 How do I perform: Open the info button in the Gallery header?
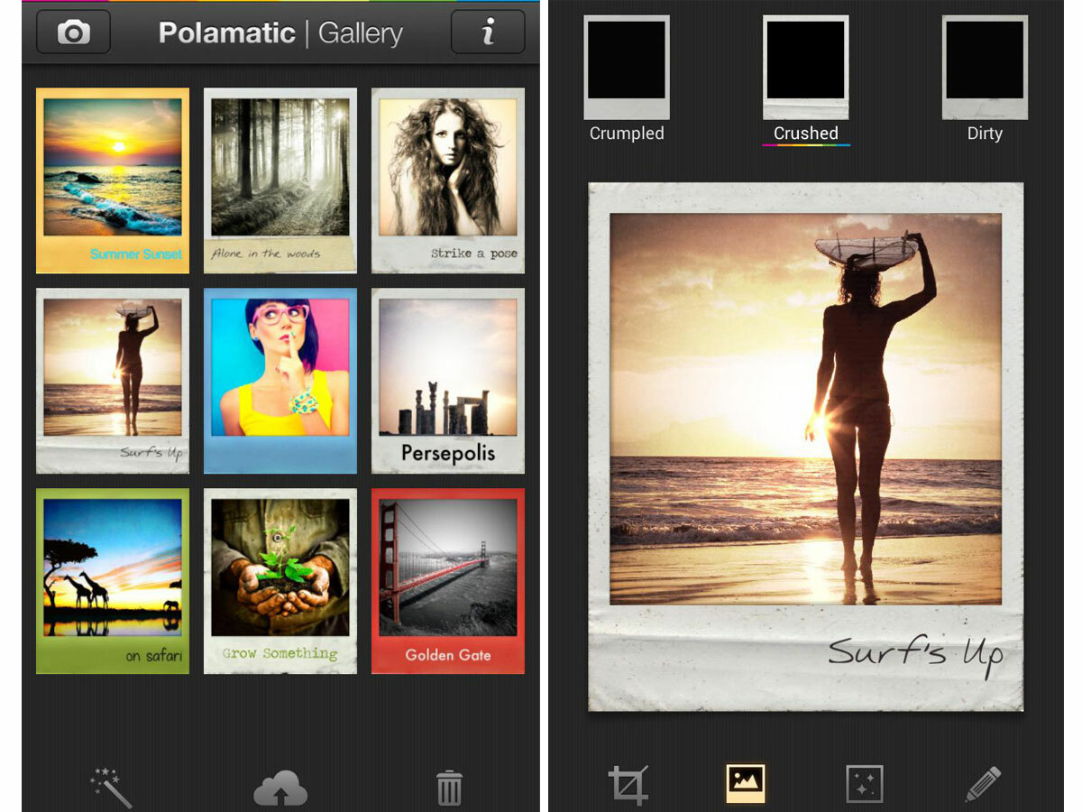pyautogui.click(x=488, y=32)
